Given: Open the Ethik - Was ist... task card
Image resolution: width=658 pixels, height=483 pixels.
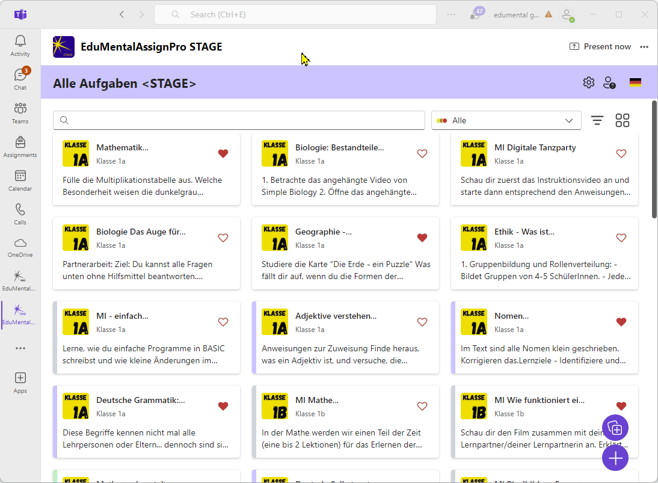Looking at the screenshot, I should [x=544, y=253].
